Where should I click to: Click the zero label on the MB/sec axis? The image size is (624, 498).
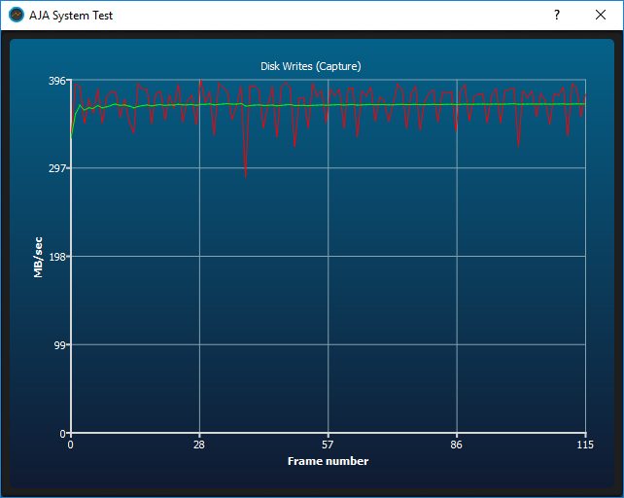(63, 433)
